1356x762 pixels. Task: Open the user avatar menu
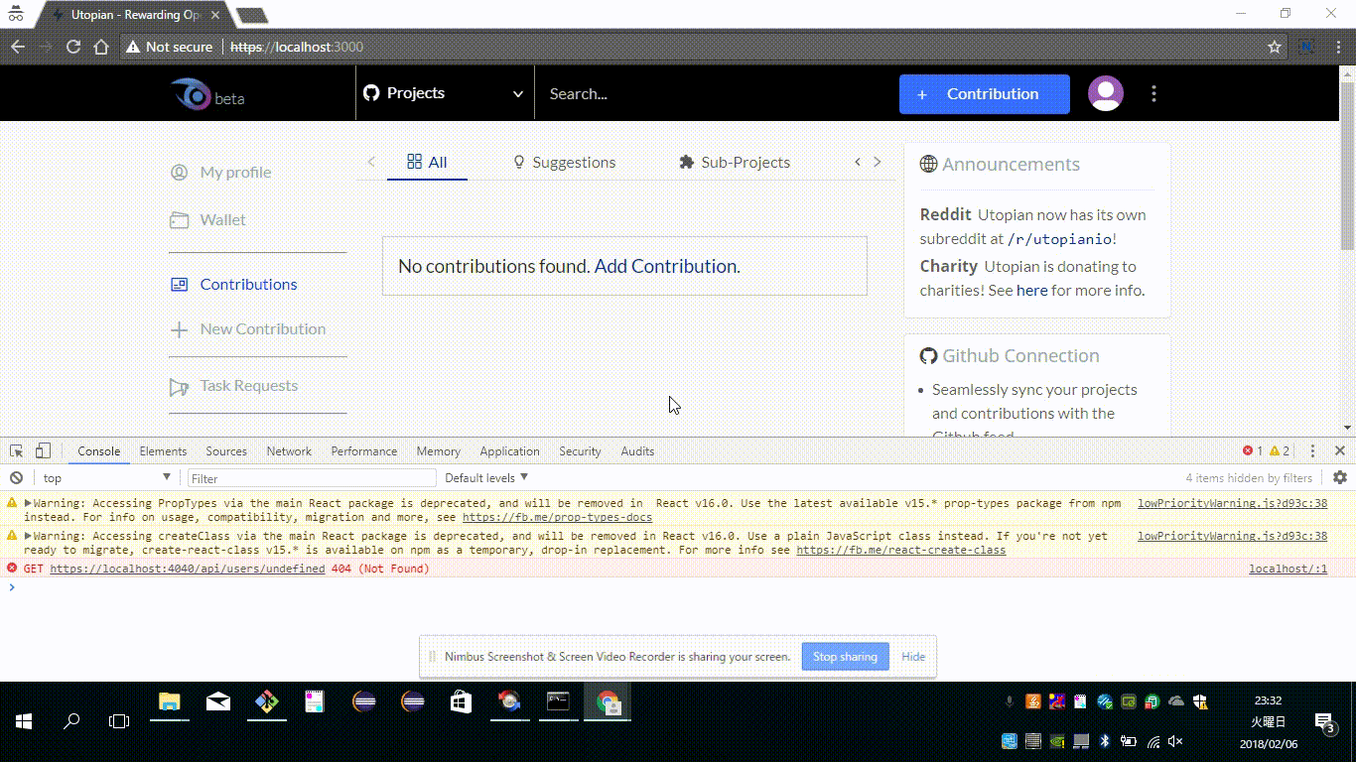tap(1106, 93)
